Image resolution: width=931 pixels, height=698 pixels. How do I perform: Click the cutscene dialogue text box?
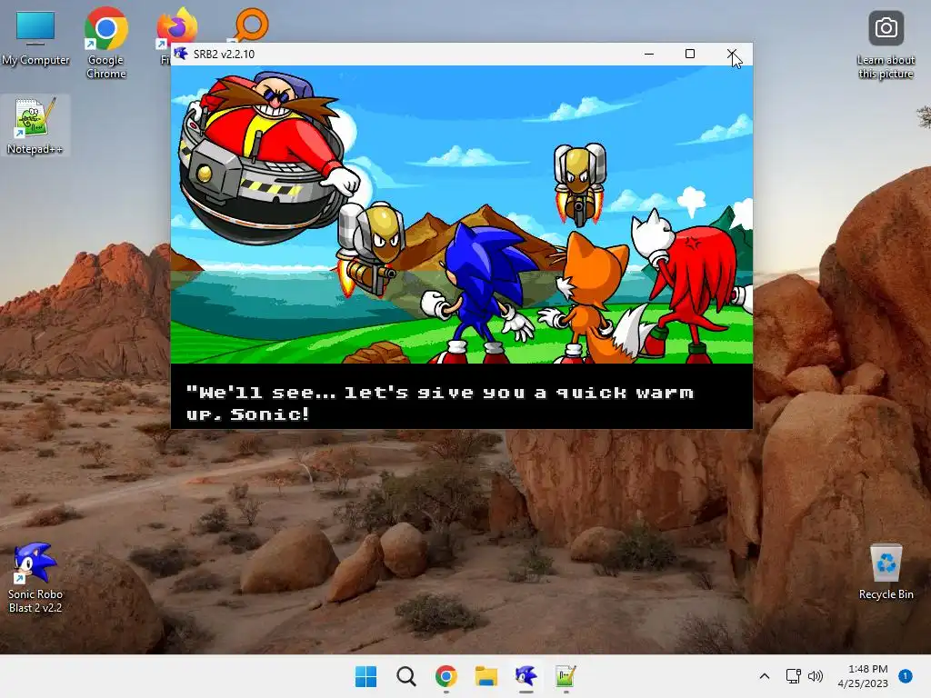pos(461,396)
